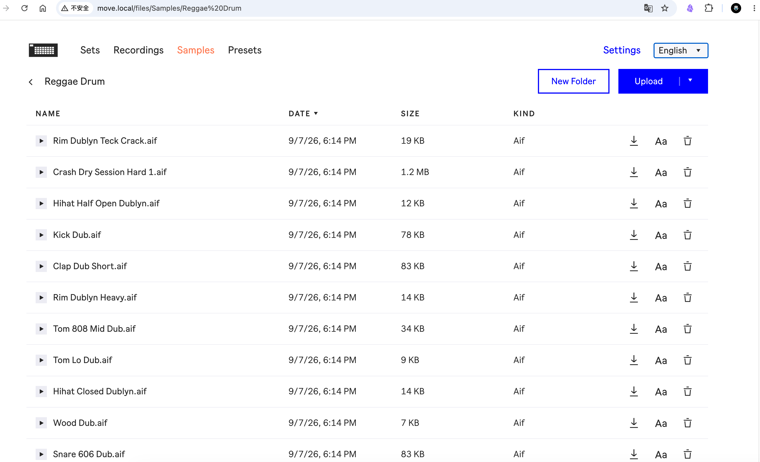Viewport: 760px width, 462px height.
Task: Rename Tom 808 Mid Dub.aif
Action: [x=661, y=329]
